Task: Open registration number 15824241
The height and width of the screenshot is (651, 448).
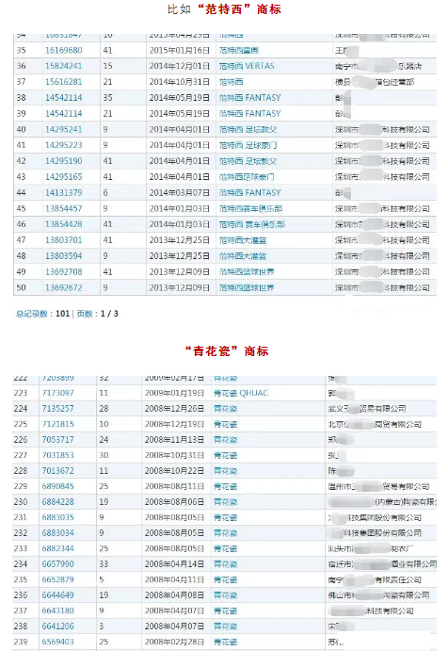Action: pyautogui.click(x=63, y=66)
